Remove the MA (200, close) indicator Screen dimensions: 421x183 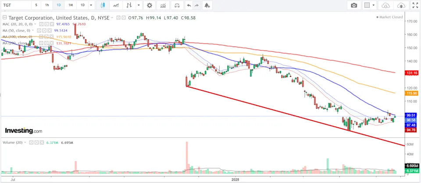pos(52,43)
